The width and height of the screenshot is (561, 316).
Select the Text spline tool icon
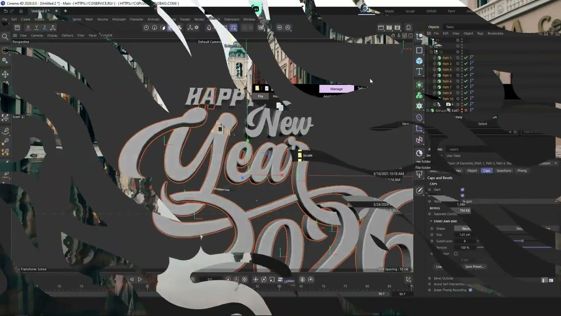click(419, 72)
